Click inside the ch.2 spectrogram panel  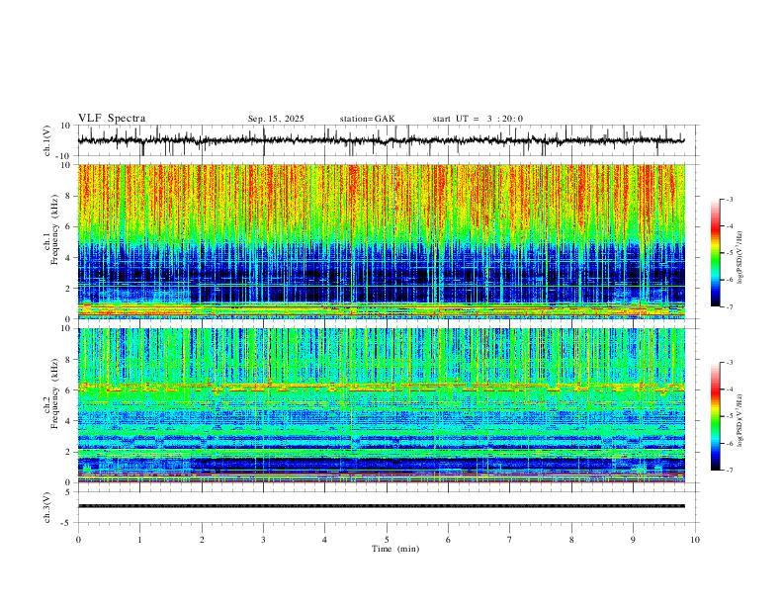[x=381, y=405]
